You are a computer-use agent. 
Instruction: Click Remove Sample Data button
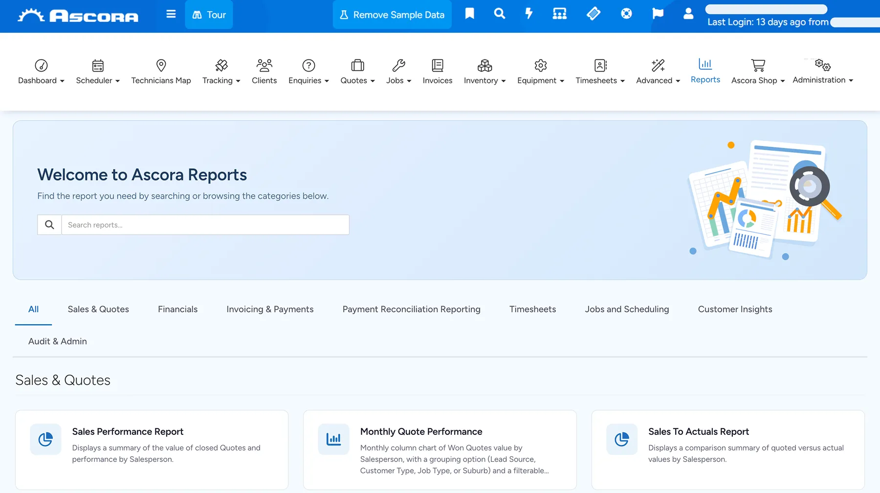coord(392,15)
